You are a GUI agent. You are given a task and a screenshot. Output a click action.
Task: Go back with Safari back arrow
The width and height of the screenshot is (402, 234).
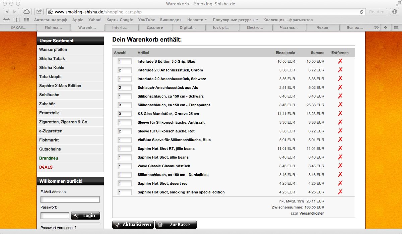click(7, 12)
